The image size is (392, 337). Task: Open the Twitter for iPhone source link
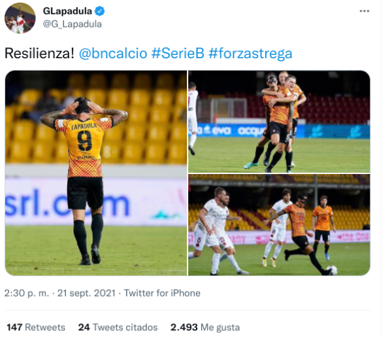pos(162,293)
